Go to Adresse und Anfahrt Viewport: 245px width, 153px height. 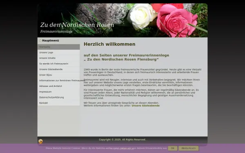pyautogui.click(x=58, y=86)
